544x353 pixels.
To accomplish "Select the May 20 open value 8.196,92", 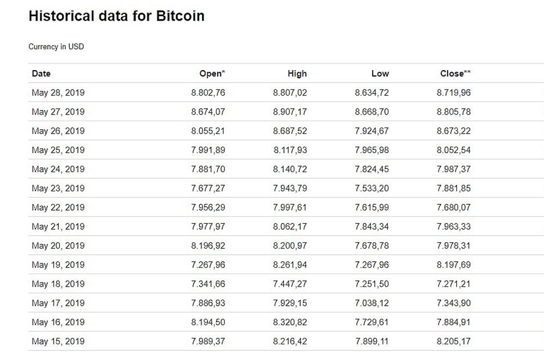I will coord(208,245).
